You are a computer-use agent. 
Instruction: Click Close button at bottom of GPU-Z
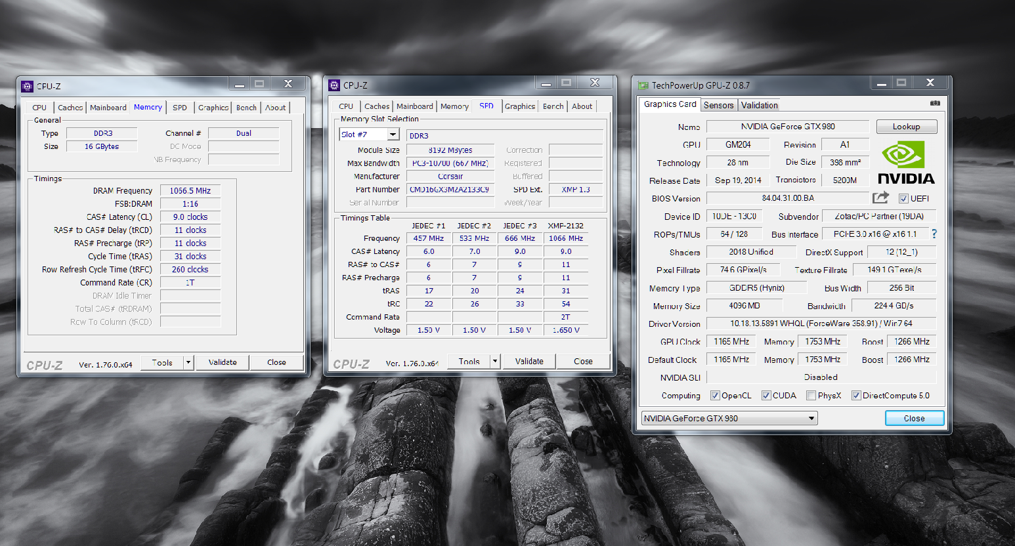pos(914,418)
